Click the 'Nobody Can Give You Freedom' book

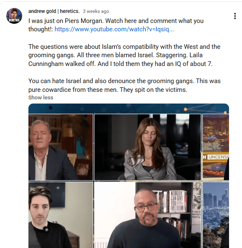click(x=177, y=201)
